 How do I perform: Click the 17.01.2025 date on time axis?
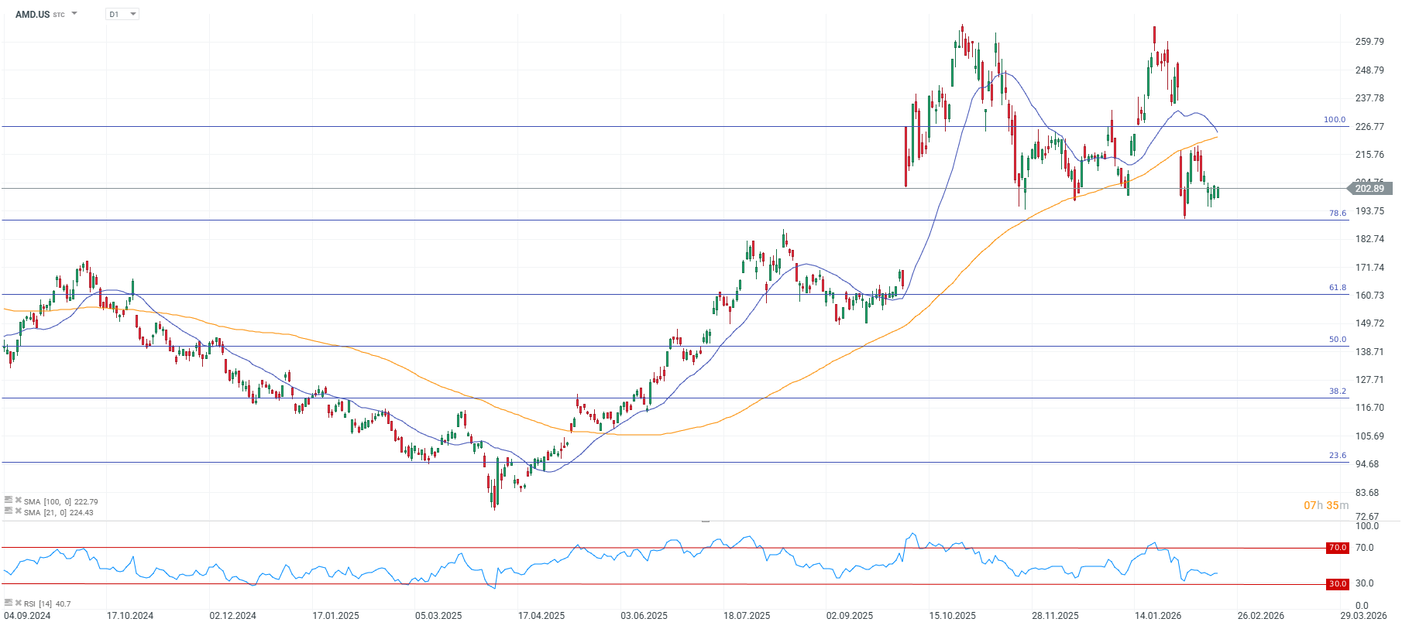click(x=336, y=616)
